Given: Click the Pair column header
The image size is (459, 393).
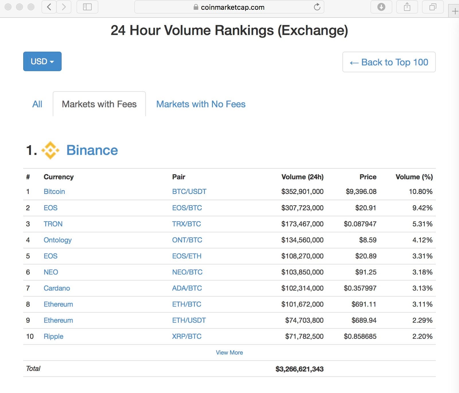Looking at the screenshot, I should coord(179,177).
